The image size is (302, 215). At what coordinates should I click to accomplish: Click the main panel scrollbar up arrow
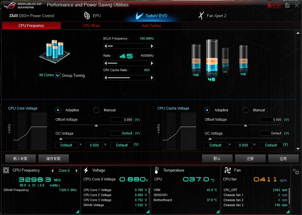click(x=298, y=33)
